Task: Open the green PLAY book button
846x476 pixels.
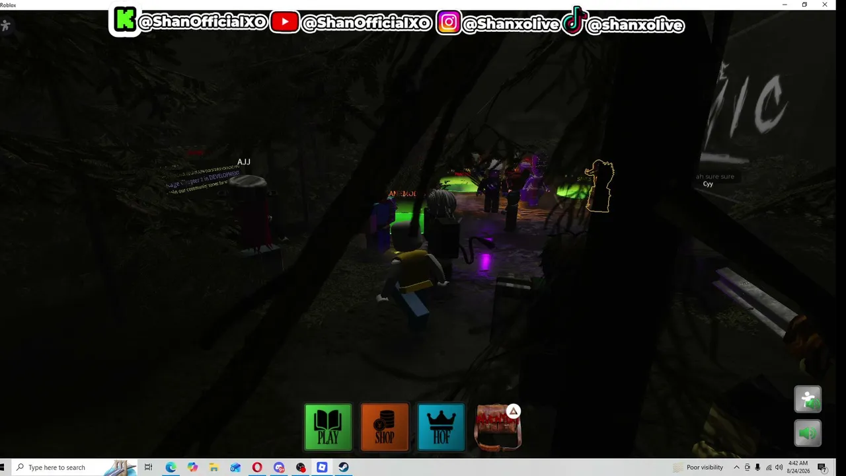Action: pyautogui.click(x=328, y=427)
